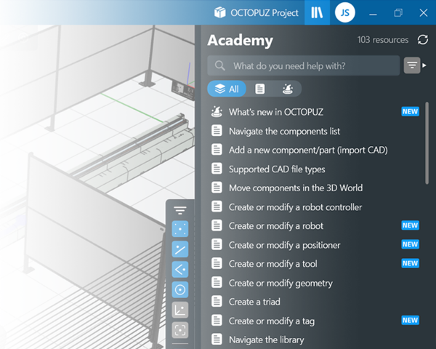Click NEW badge on 'Create or modify a robot'

click(410, 225)
